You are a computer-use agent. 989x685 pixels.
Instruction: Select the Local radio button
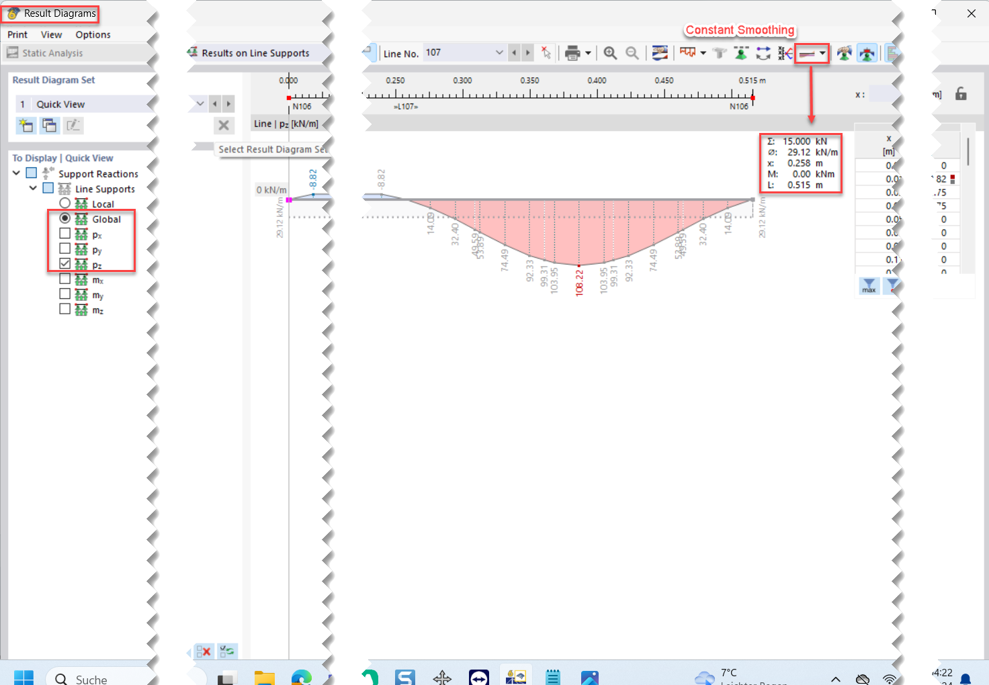(64, 203)
